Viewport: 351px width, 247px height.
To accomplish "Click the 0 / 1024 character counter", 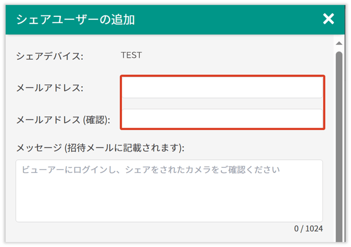I will click(x=308, y=229).
